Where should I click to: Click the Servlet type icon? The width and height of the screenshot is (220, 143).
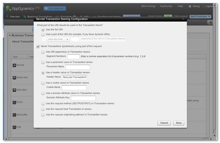(x=14, y=65)
